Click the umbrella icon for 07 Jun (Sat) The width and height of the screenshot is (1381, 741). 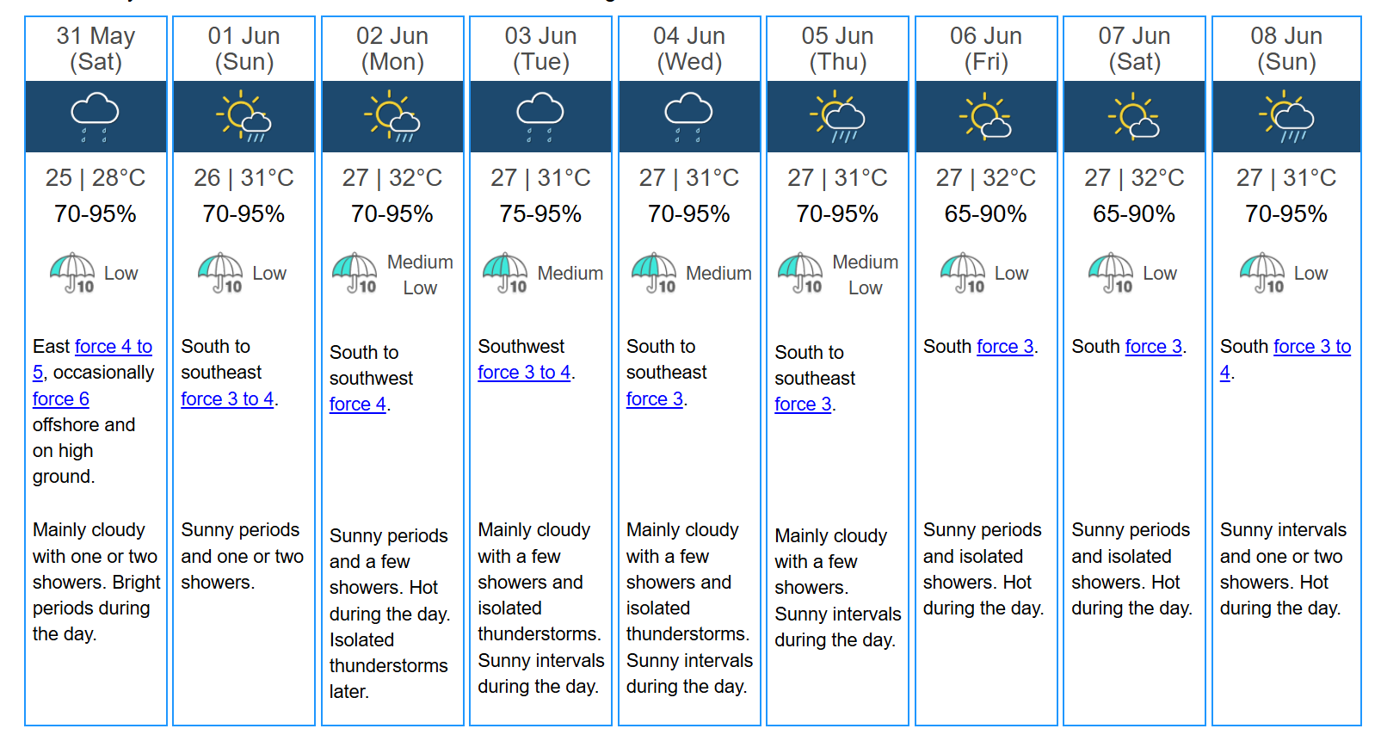1111,274
